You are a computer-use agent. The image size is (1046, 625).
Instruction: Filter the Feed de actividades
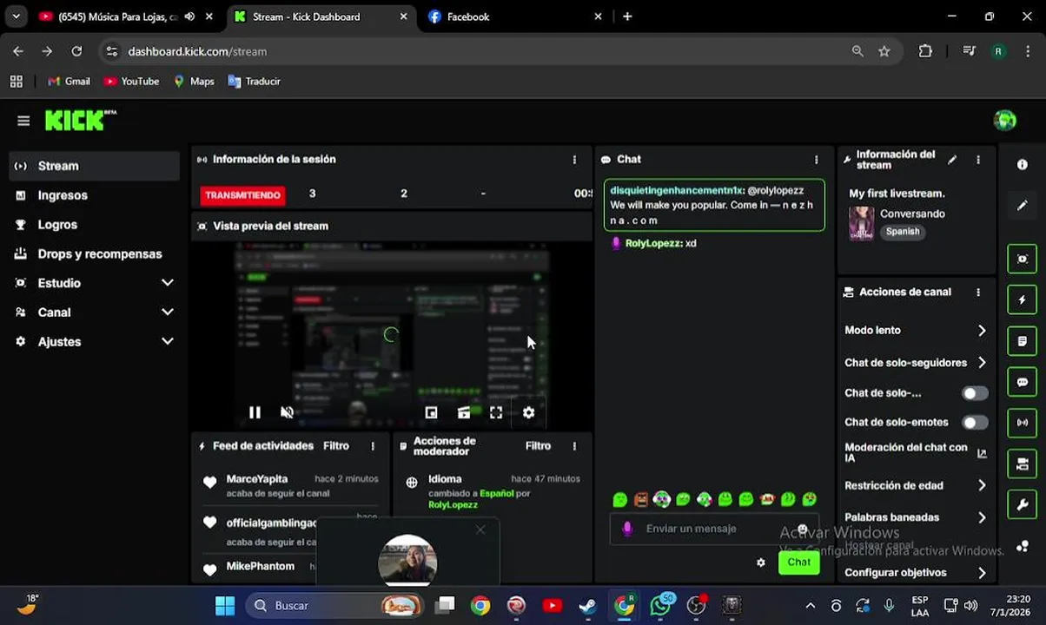tap(336, 446)
